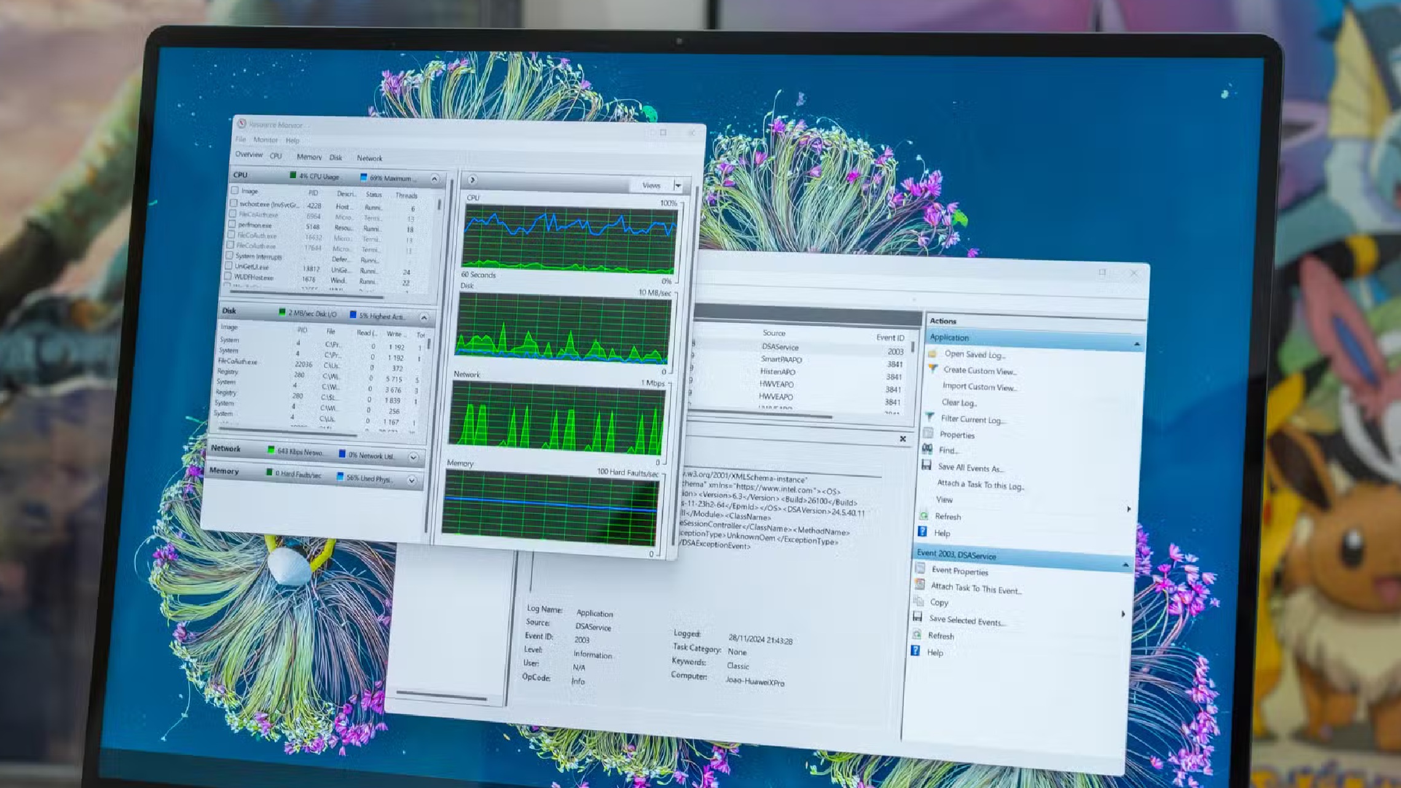Click Resource Monitor title bar app icon
1401x788 pixels.
(241, 123)
